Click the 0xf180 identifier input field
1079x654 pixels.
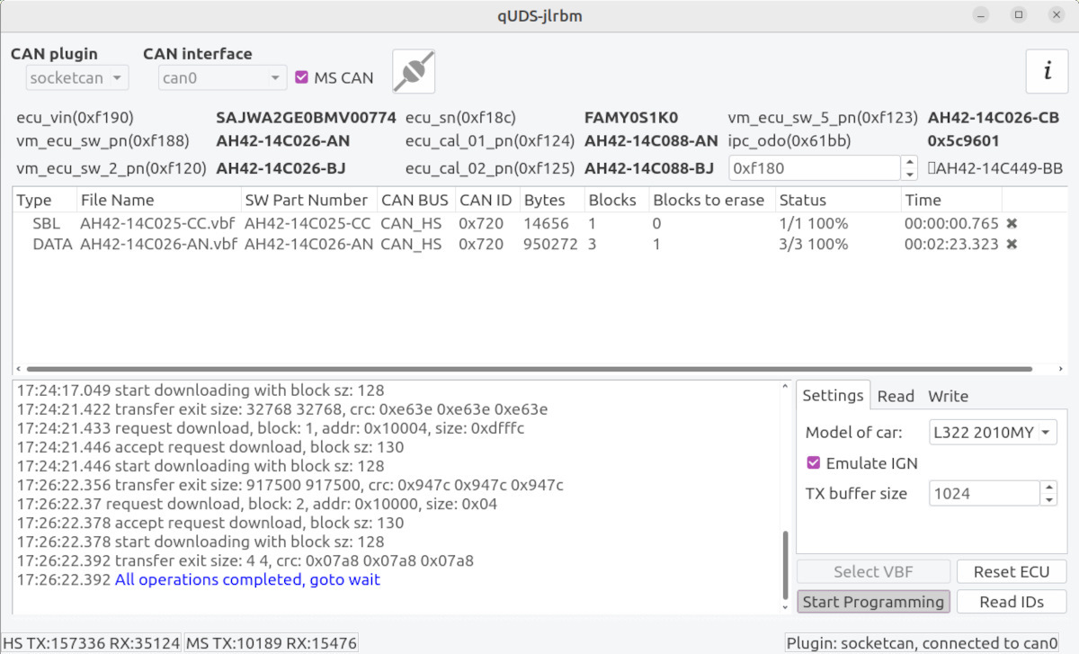click(815, 168)
